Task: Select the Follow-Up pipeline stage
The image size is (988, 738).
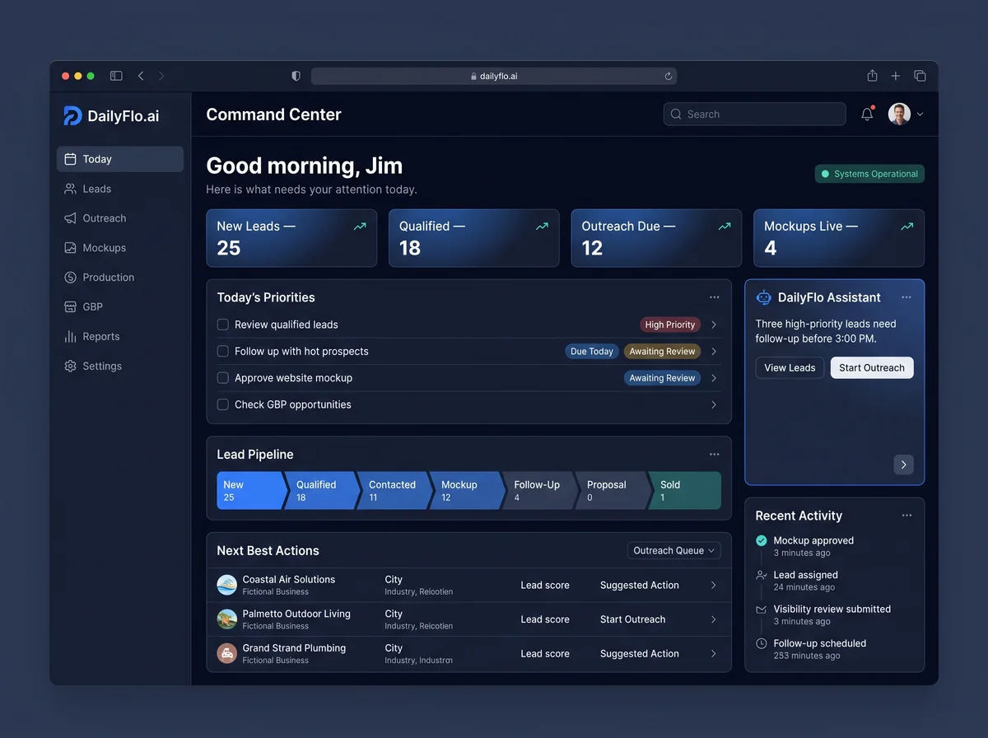Action: 539,490
